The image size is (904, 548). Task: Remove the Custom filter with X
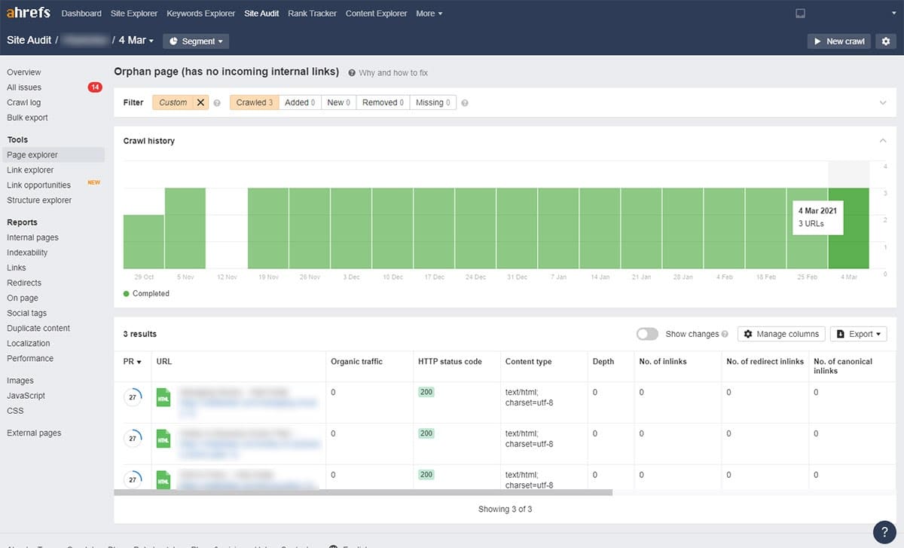tap(200, 103)
